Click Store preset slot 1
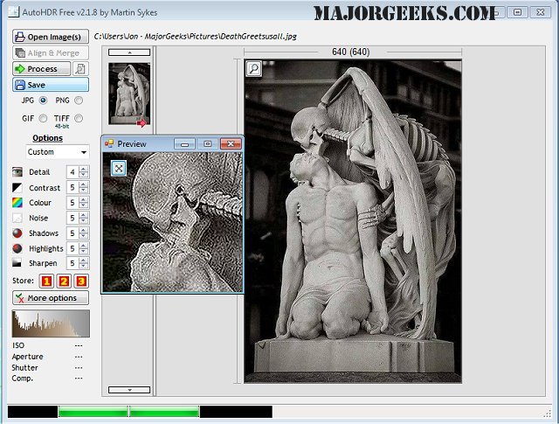The width and height of the screenshot is (559, 424). pos(46,282)
